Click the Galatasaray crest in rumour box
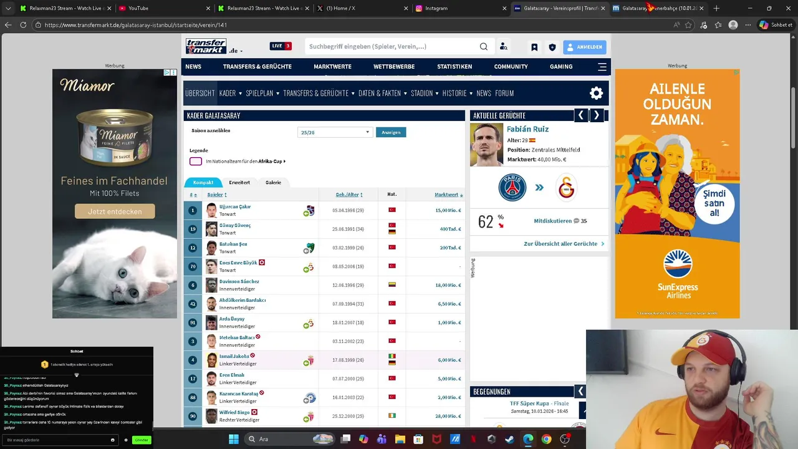 566,188
